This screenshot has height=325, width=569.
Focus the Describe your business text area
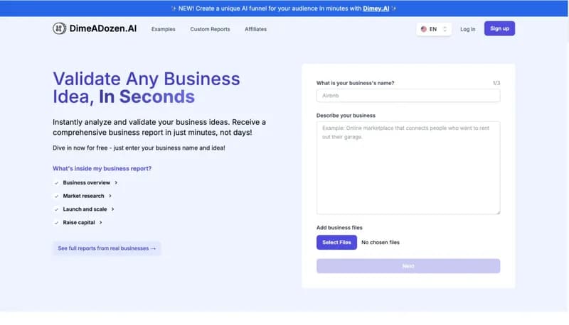[x=408, y=168]
